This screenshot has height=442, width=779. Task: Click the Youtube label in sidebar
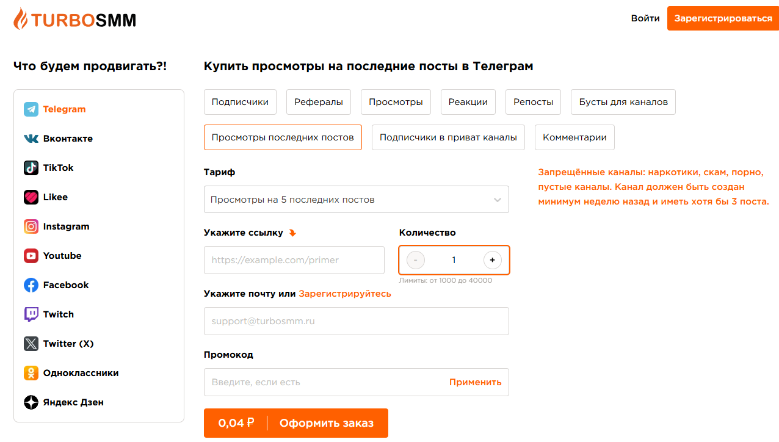pos(62,256)
